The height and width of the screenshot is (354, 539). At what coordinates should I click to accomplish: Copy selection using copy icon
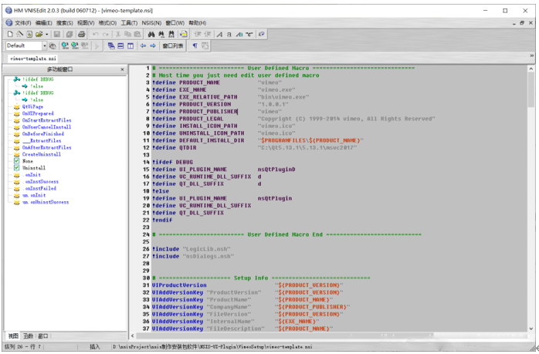click(x=127, y=34)
